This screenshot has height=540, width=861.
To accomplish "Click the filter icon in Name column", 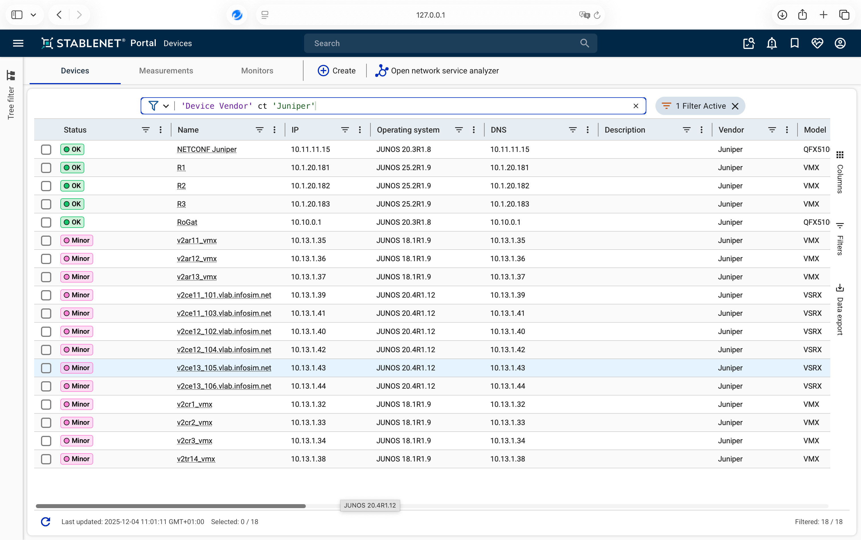I will click(x=259, y=130).
